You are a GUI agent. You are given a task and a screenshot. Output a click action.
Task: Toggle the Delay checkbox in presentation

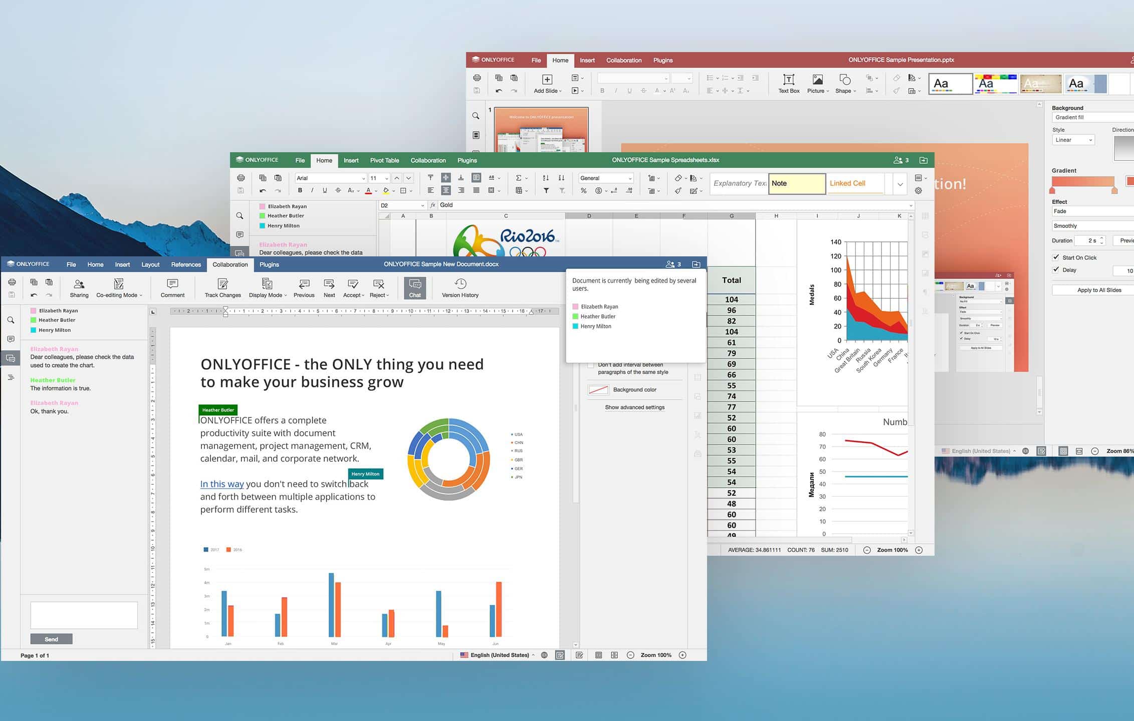[x=1056, y=269]
